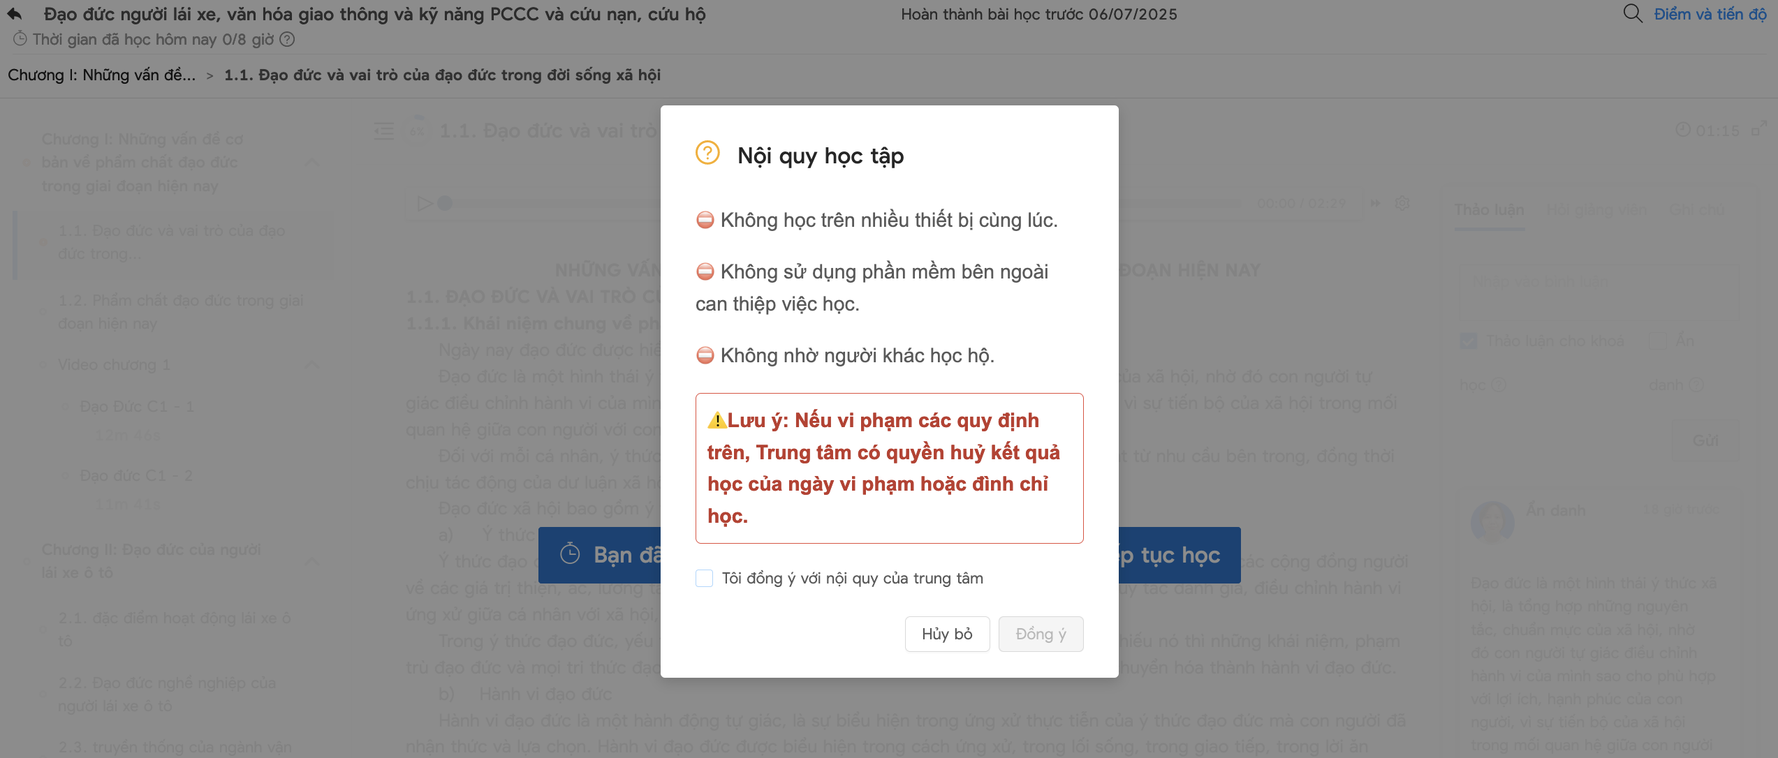Open the Ghi chú tab
The image size is (1778, 758).
(x=1696, y=209)
